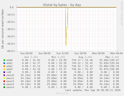The width and height of the screenshot is (124, 96).
Task: Click the -50.0 k y-axis label
Action: pyautogui.click(x=11, y=44)
